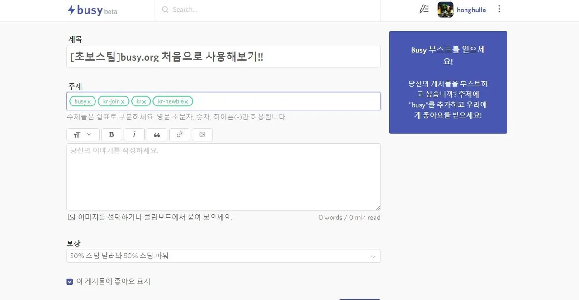Click the text area resize handle
The width and height of the screenshot is (579, 300).
coord(378,208)
